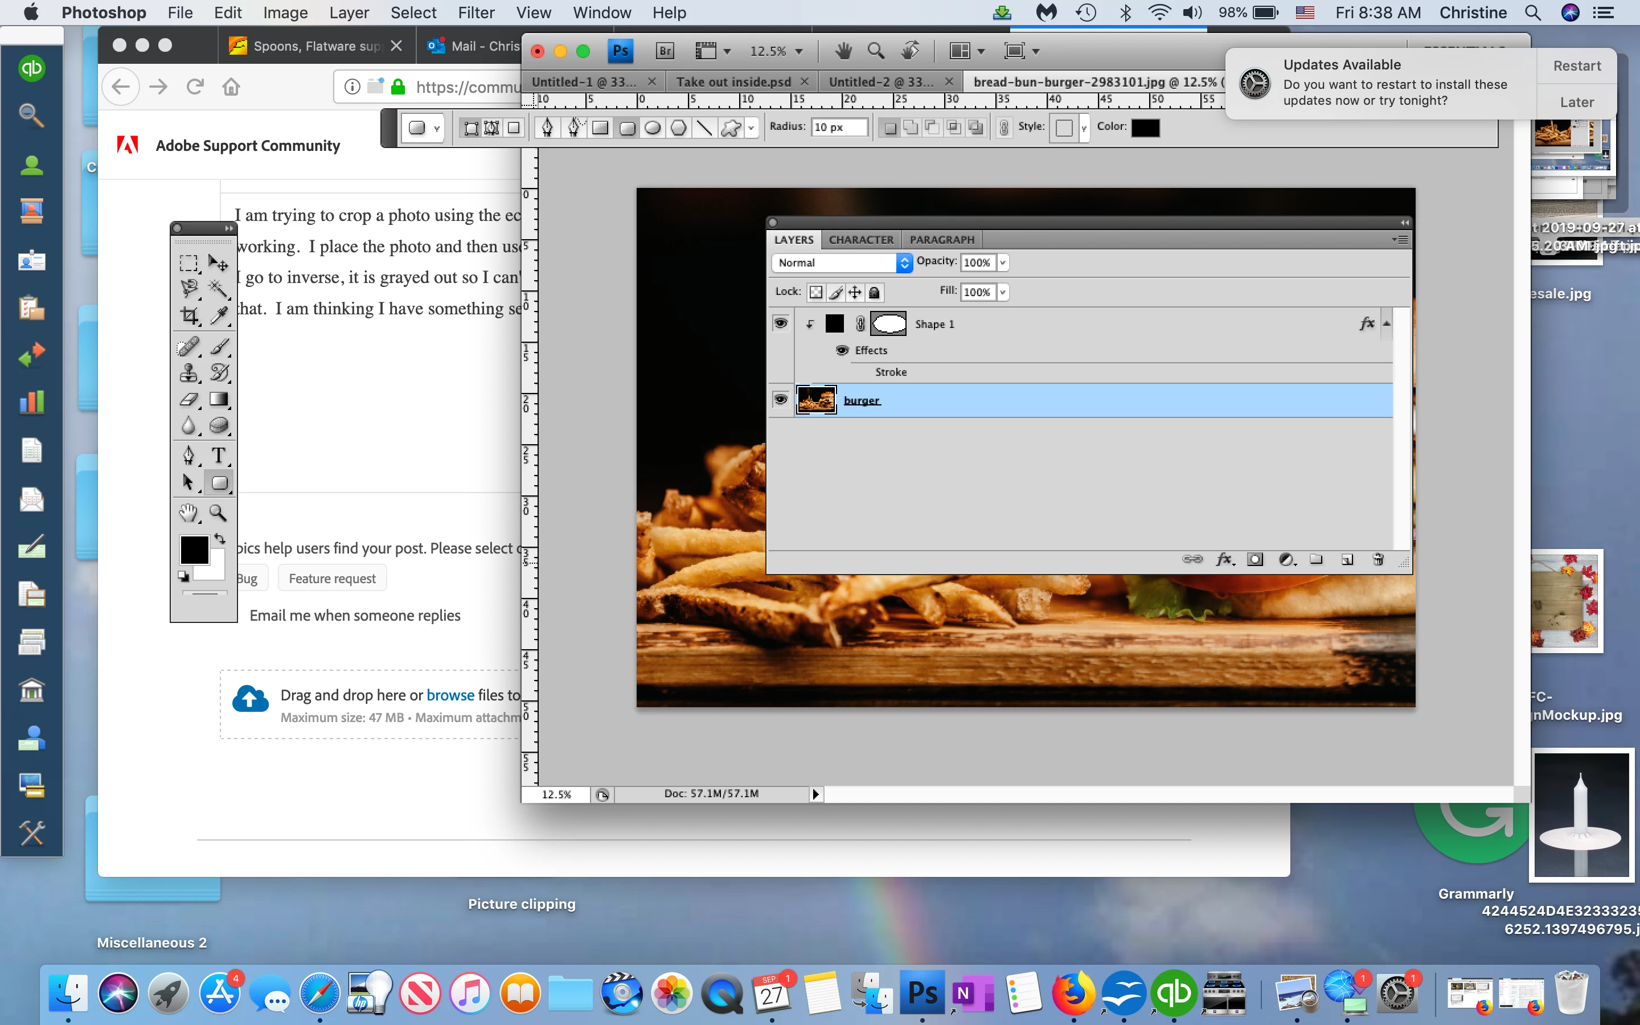Select the Type tool
This screenshot has height=1025, width=1640.
[218, 455]
